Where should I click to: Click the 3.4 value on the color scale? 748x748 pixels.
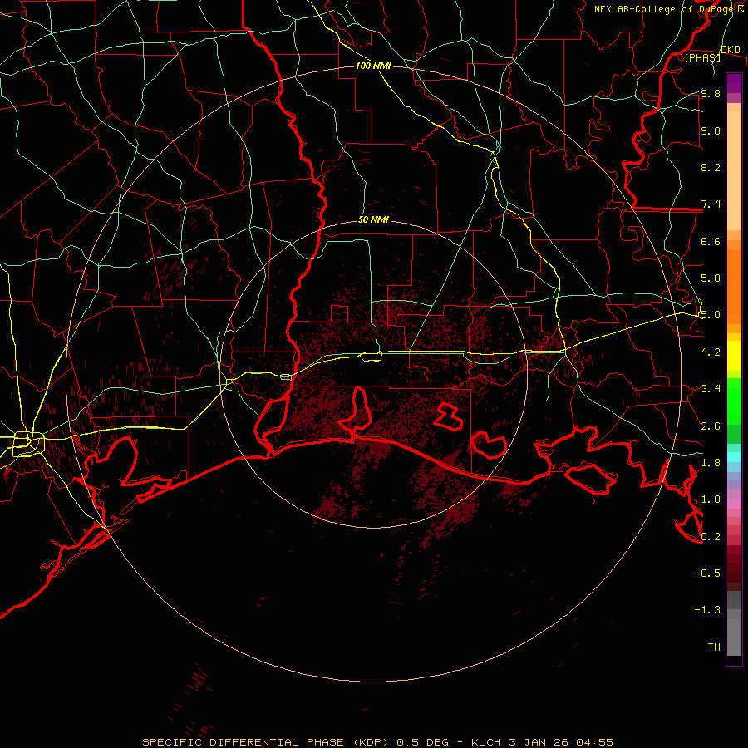pos(711,389)
